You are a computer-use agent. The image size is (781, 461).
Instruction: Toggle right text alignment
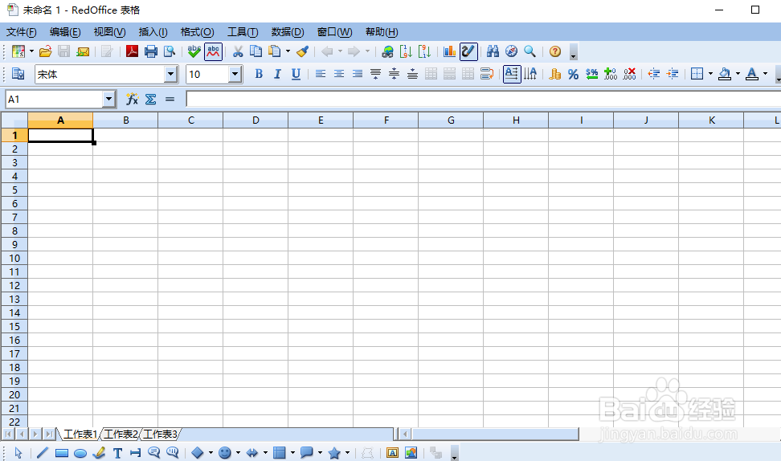coord(357,74)
